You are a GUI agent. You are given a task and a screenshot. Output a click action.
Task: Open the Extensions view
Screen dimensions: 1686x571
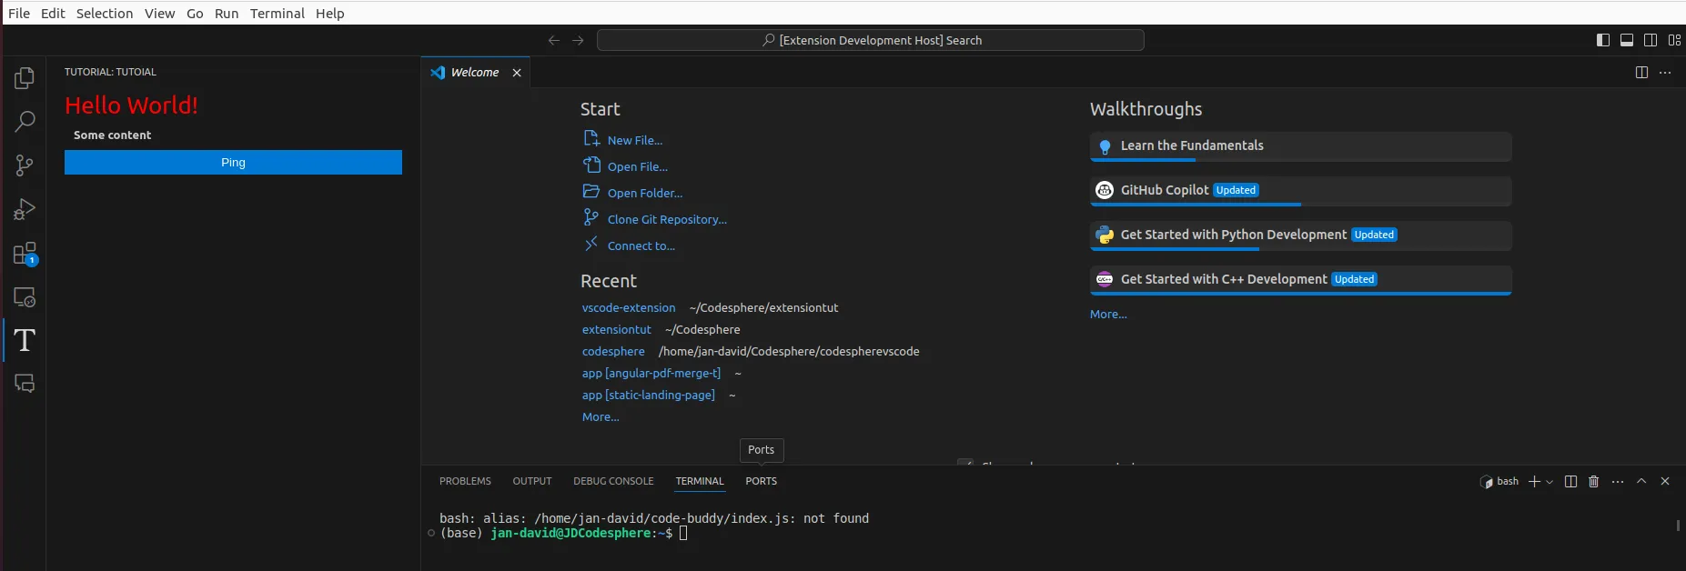[x=25, y=254]
